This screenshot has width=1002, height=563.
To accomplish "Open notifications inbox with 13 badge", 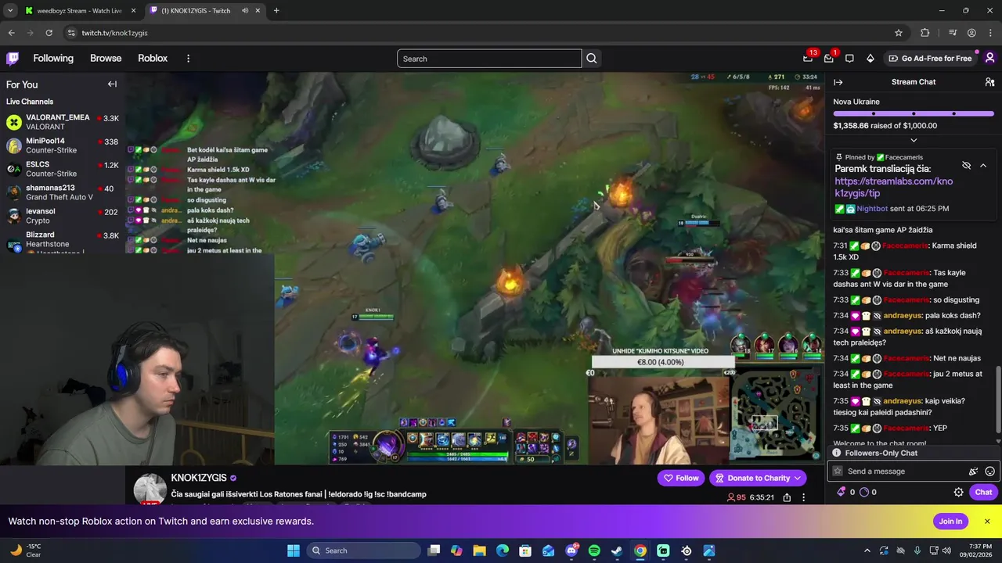I will click(809, 58).
